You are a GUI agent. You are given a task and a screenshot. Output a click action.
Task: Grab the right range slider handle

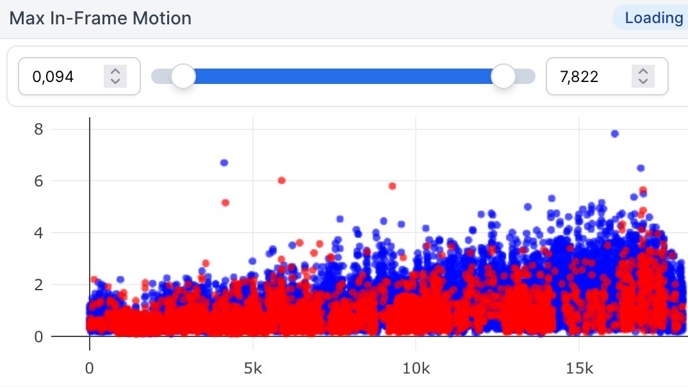click(503, 76)
